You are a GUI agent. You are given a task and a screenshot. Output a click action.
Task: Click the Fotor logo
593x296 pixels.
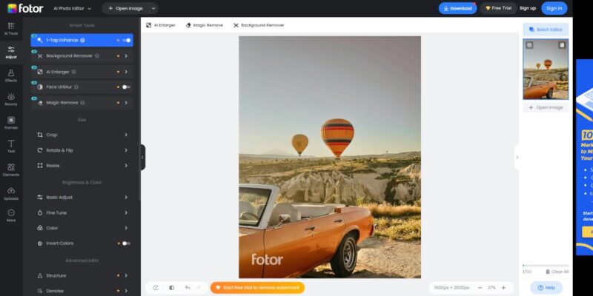[x=25, y=8]
